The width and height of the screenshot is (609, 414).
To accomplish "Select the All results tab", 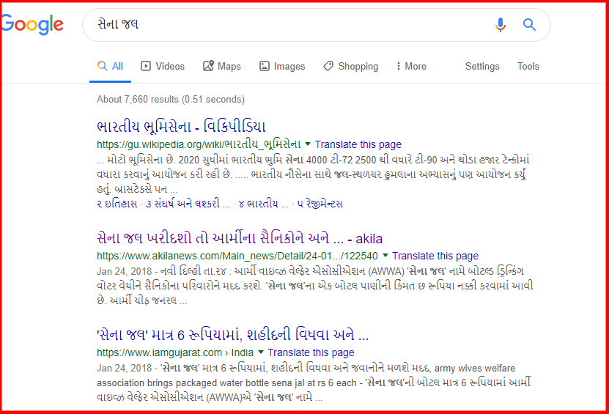I will coord(111,67).
